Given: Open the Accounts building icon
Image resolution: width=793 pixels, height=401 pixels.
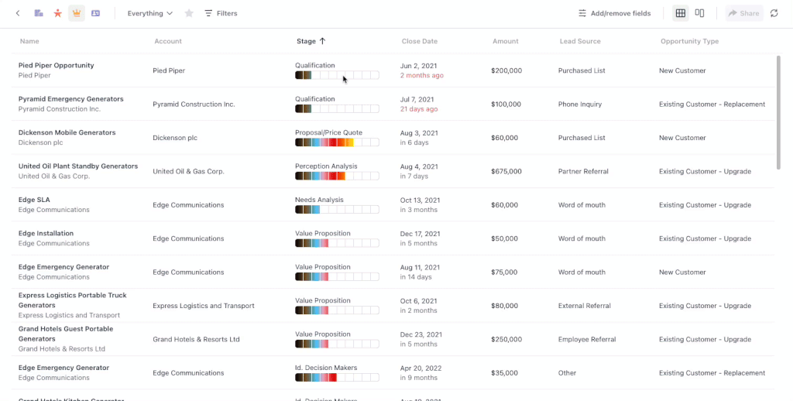Looking at the screenshot, I should tap(39, 14).
